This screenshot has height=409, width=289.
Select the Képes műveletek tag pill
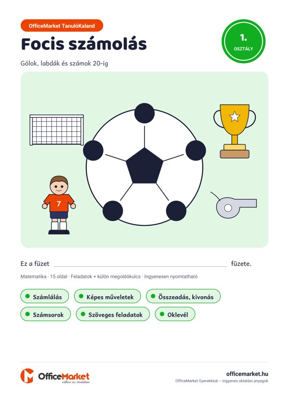pos(107,296)
